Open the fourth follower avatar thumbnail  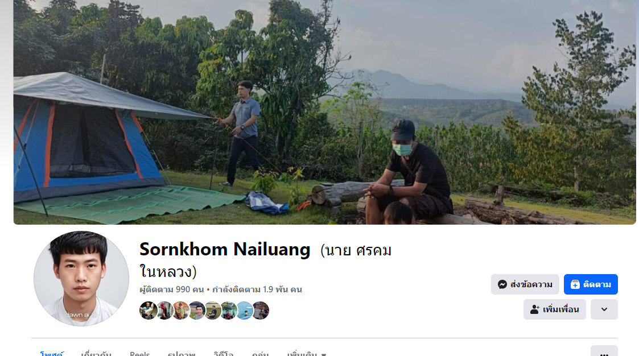pyautogui.click(x=197, y=311)
